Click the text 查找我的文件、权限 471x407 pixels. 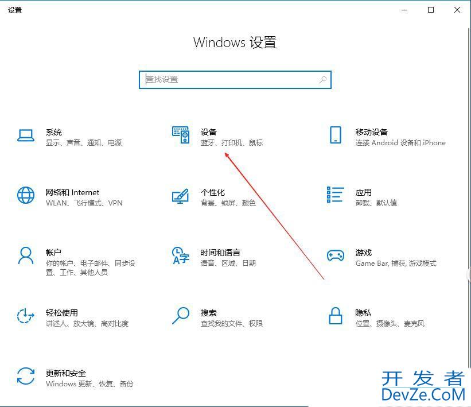(232, 323)
